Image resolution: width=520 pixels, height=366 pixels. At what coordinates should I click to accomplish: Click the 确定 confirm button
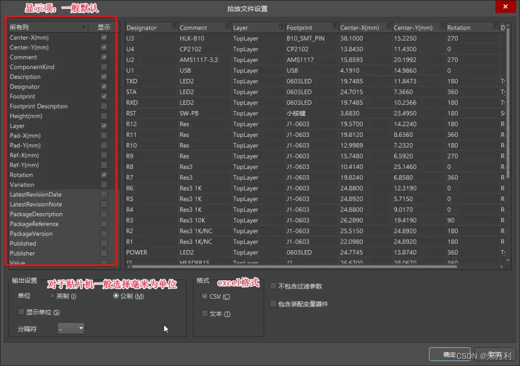449,355
